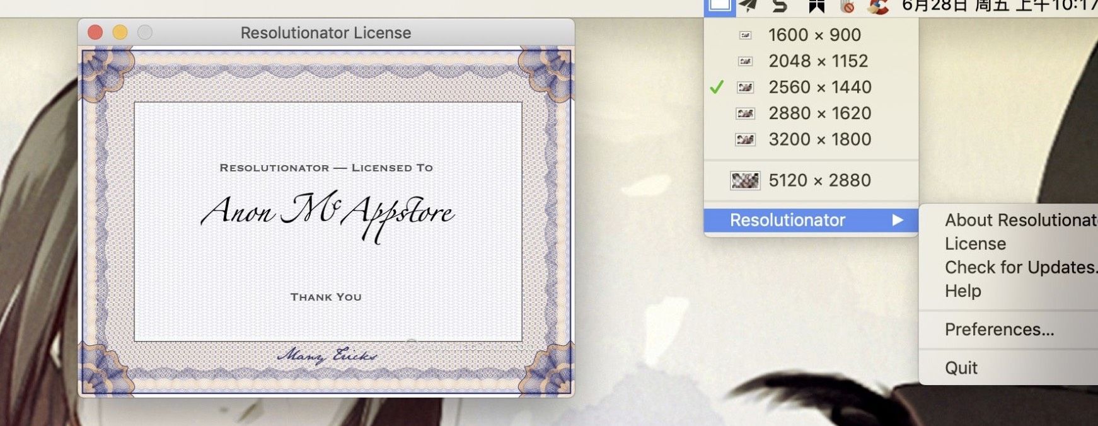Open Preferences… in the submenu

click(1008, 330)
